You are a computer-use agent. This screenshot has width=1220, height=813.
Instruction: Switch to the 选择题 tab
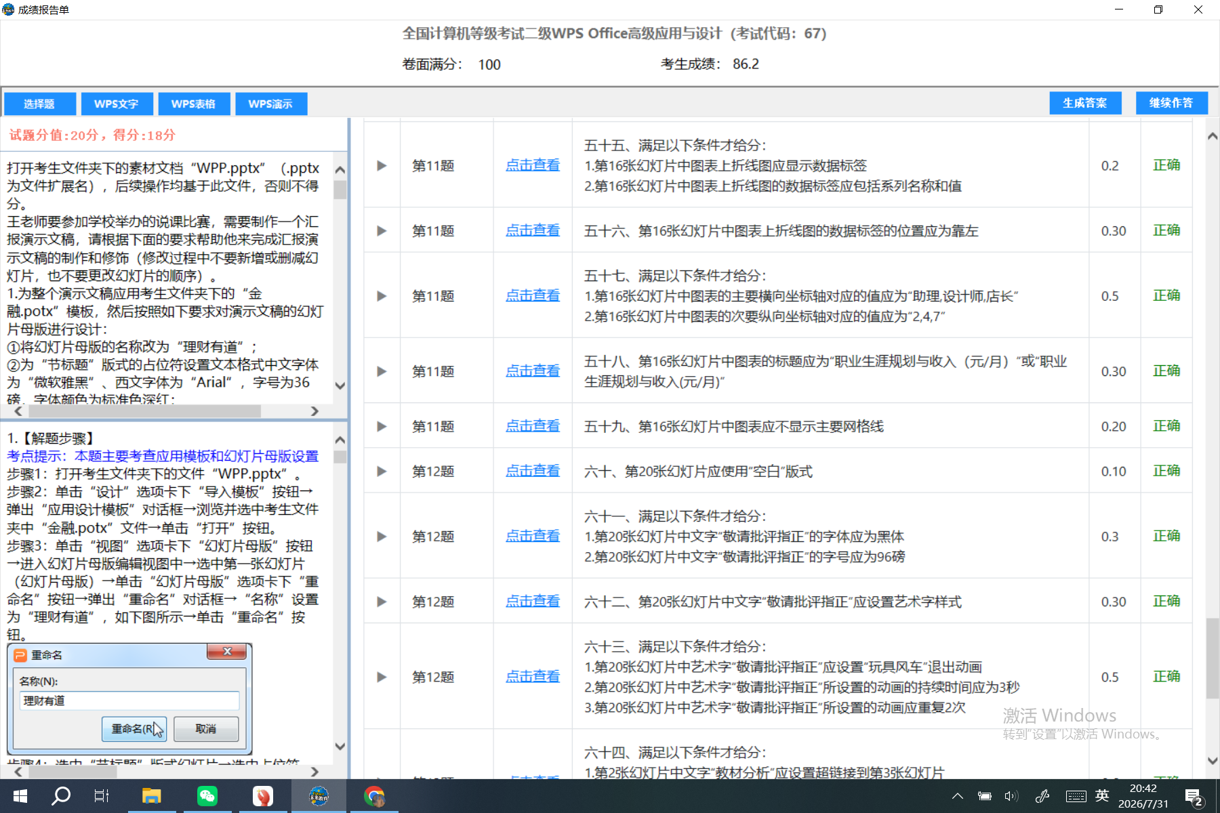click(39, 104)
